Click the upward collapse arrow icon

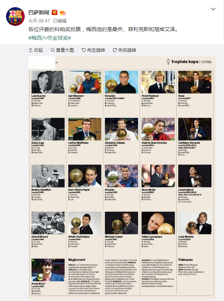(x=30, y=50)
